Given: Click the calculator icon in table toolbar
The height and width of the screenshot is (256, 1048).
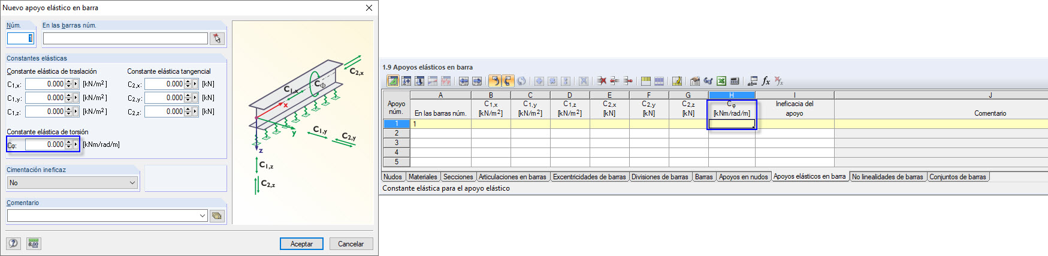Looking at the screenshot, I should click(x=735, y=81).
